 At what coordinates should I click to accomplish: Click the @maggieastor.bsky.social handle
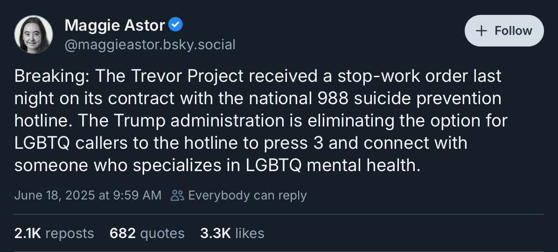(150, 45)
